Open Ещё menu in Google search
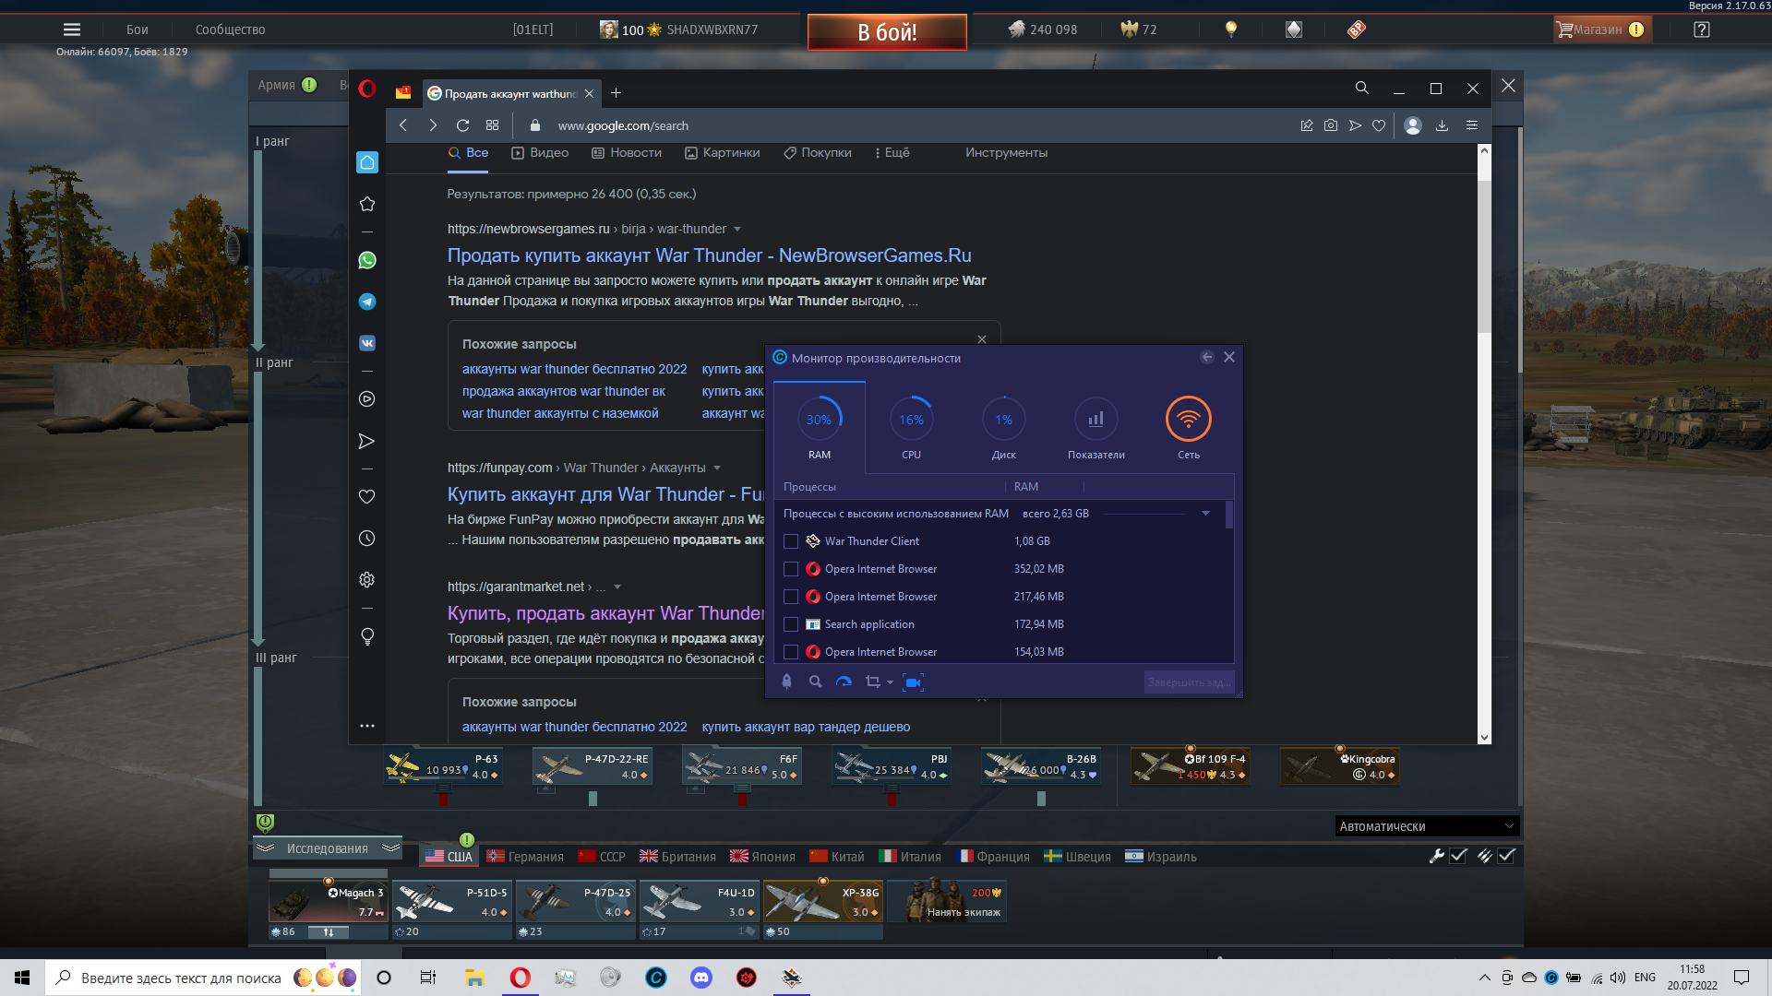1772x996 pixels. (892, 153)
